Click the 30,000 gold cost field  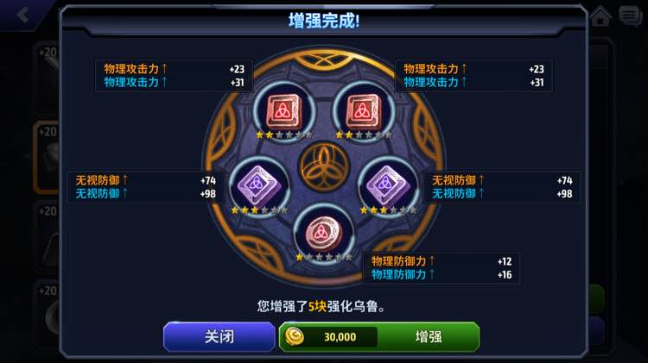click(340, 337)
